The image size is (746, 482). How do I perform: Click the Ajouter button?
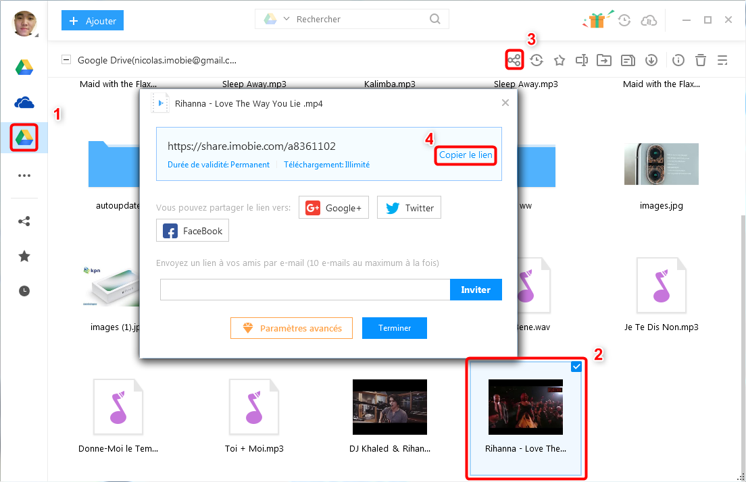[x=93, y=20]
